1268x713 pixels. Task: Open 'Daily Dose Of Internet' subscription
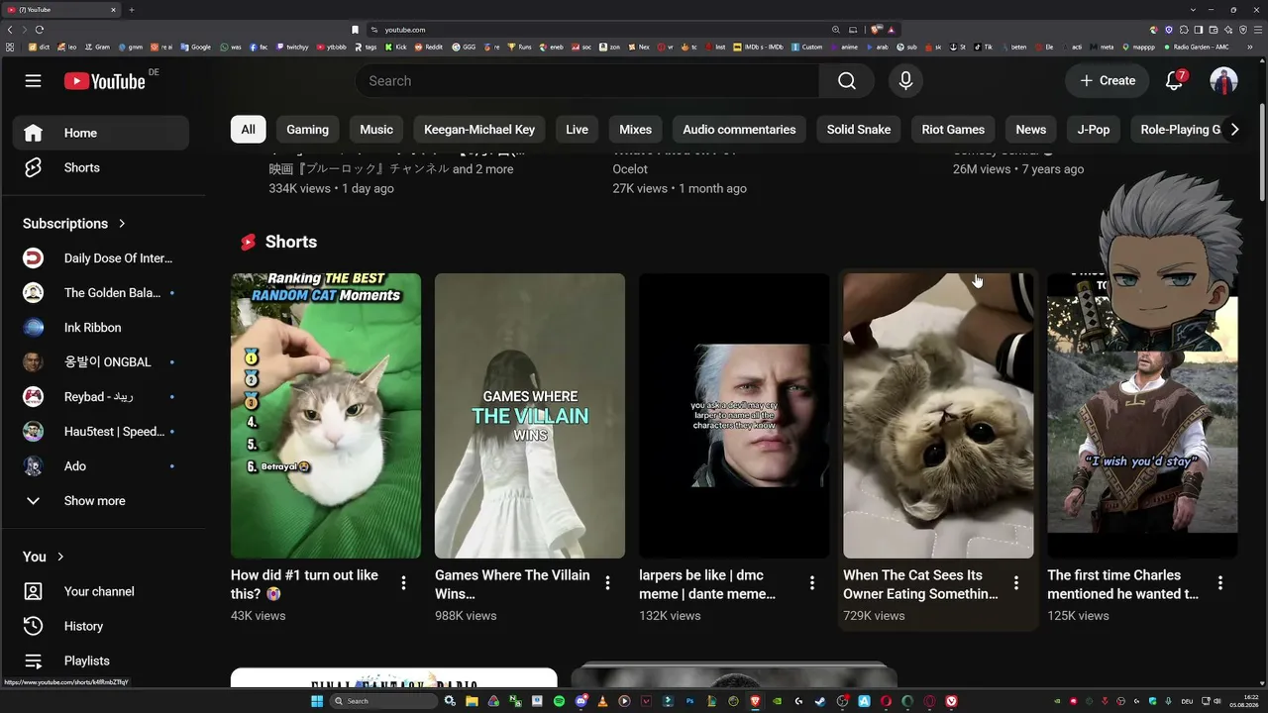point(100,258)
